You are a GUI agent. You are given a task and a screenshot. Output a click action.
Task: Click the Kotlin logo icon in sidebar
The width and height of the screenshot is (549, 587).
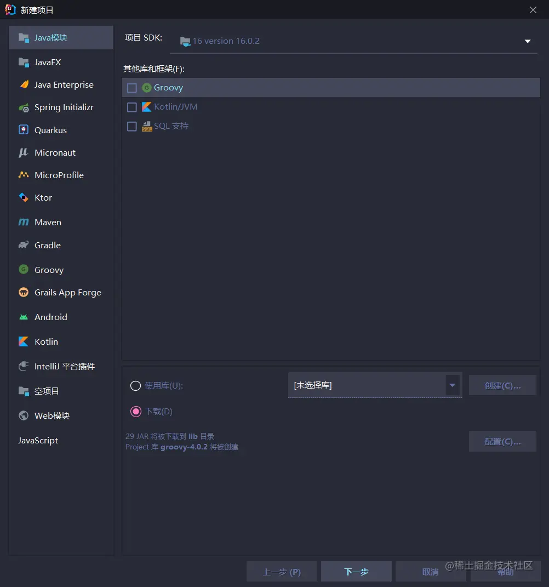24,341
